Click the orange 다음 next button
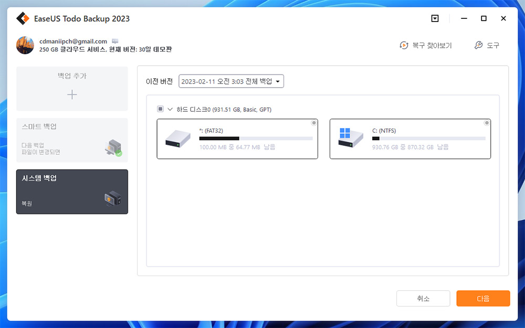525x328 pixels. (x=483, y=298)
